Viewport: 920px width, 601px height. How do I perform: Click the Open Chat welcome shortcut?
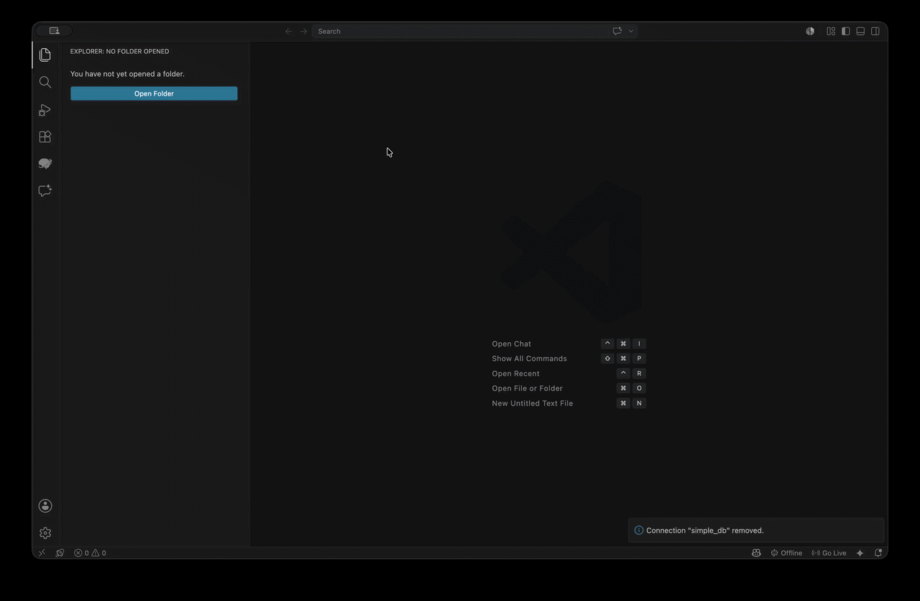[x=569, y=344]
